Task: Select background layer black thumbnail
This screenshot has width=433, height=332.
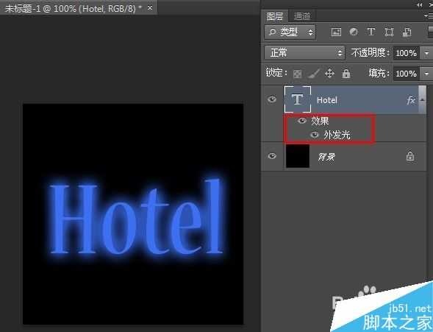Action: tap(298, 156)
